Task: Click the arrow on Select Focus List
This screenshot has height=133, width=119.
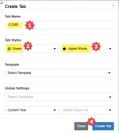Action: pos(110,110)
